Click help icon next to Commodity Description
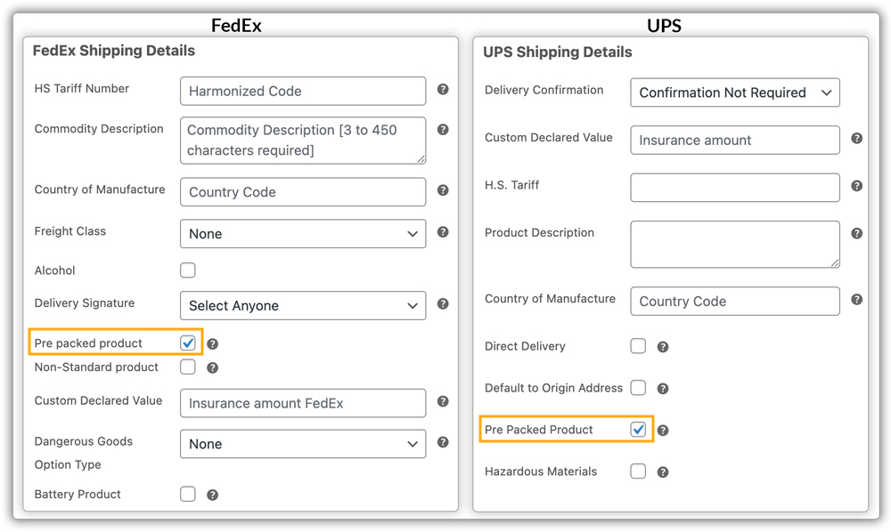Image resolution: width=891 pixels, height=532 pixels. coord(443,130)
